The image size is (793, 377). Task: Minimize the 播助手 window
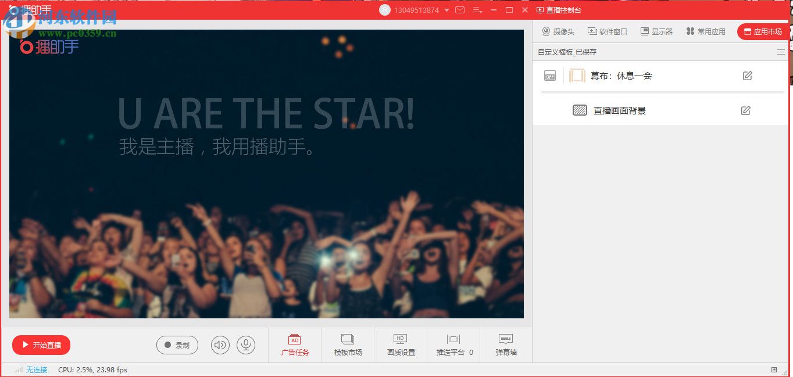494,10
